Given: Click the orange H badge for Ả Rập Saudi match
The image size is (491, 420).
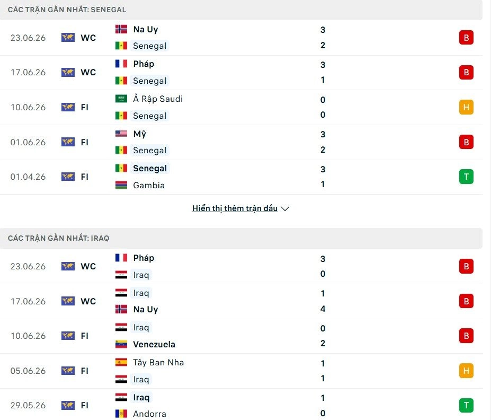Looking at the screenshot, I should click(x=466, y=107).
